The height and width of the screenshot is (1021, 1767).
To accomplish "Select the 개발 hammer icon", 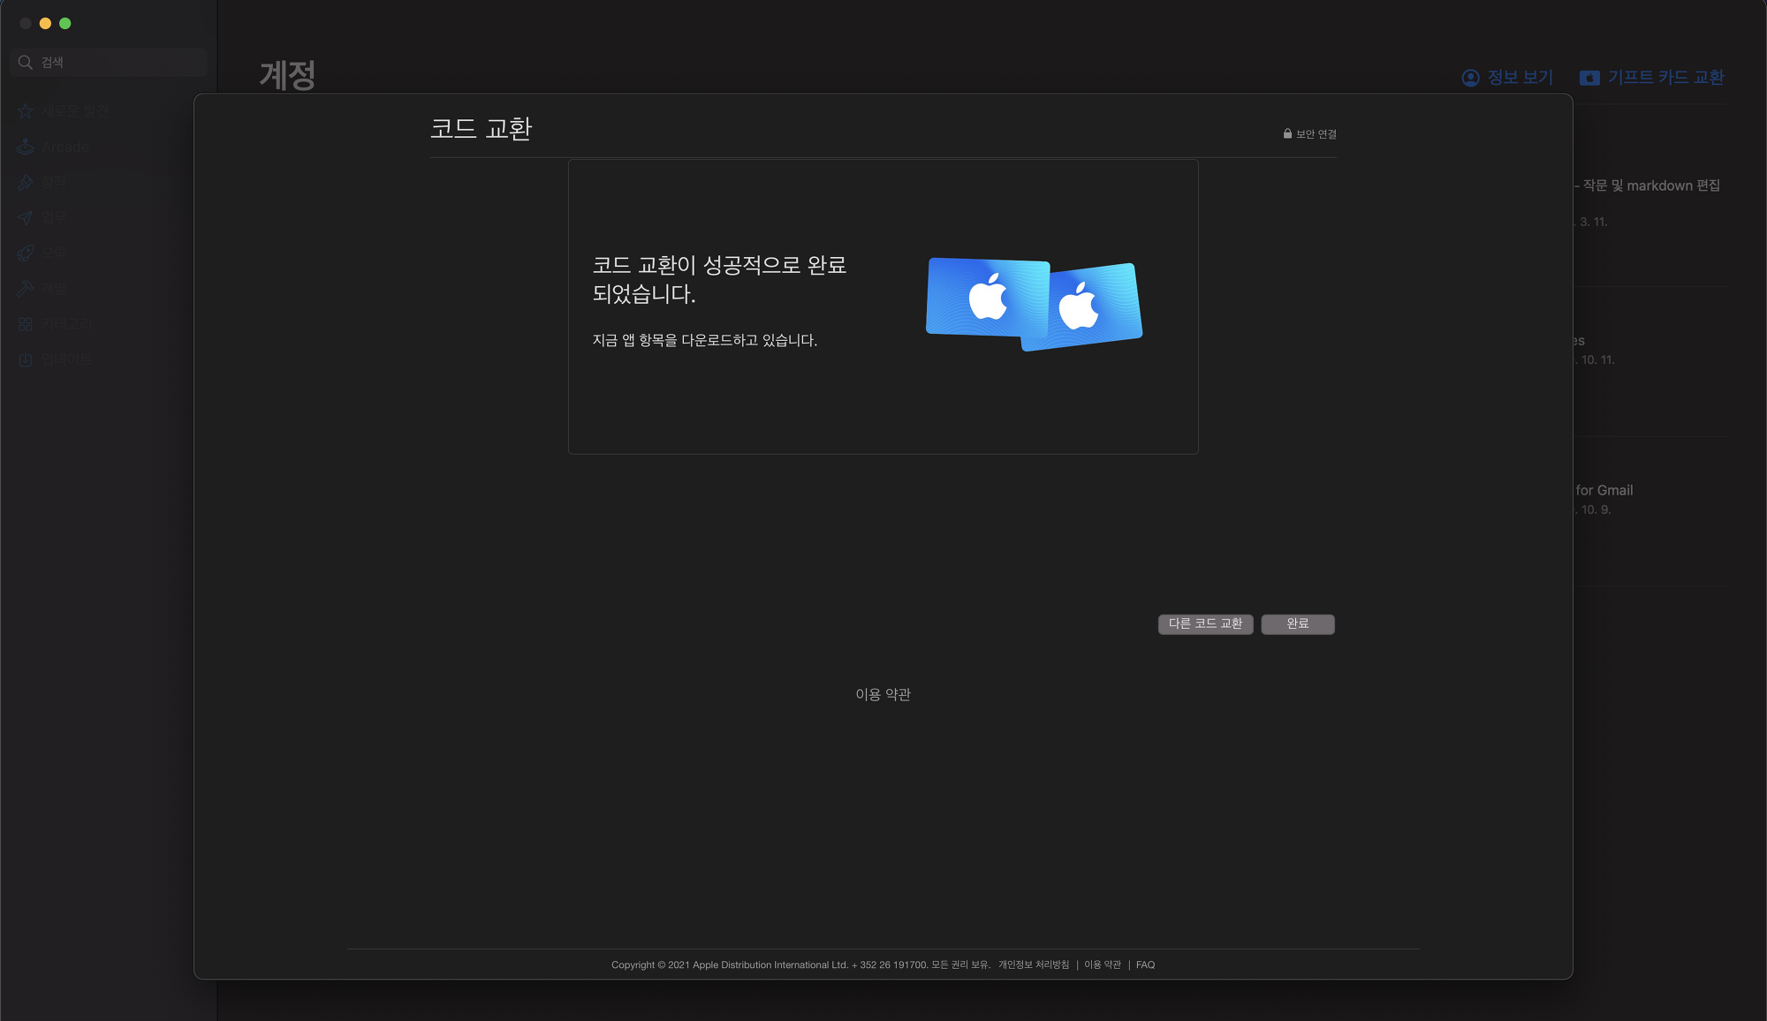I will click(26, 289).
